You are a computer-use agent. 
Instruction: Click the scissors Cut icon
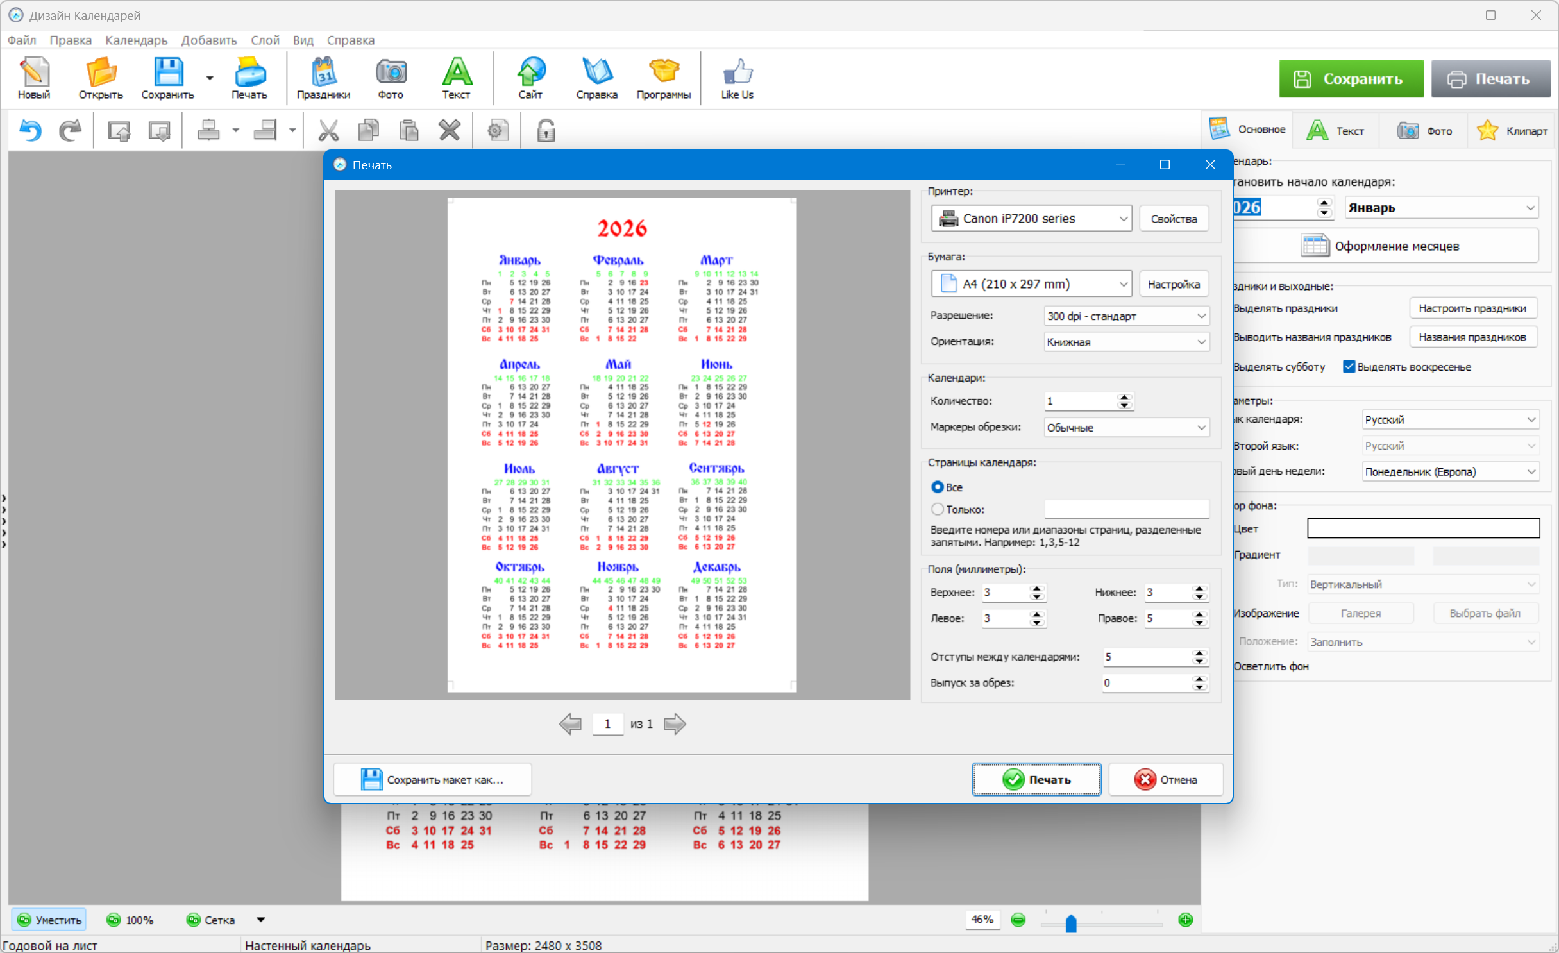[x=328, y=130]
